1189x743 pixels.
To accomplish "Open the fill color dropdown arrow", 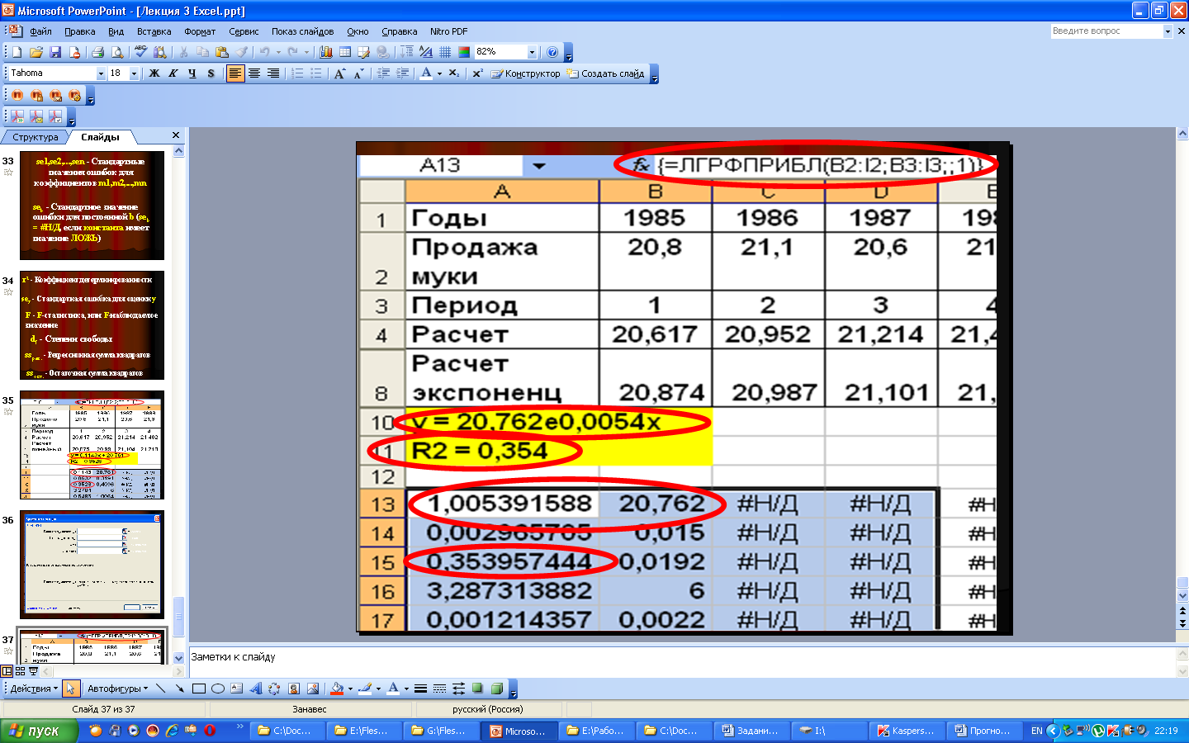I will (x=350, y=689).
